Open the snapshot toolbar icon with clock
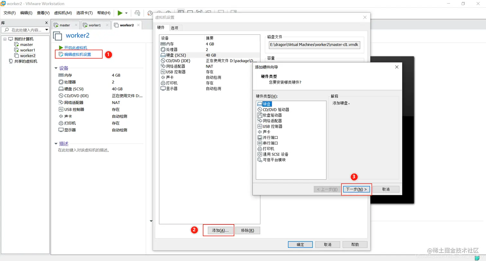Viewport: 486px width, 261px height. click(149, 13)
